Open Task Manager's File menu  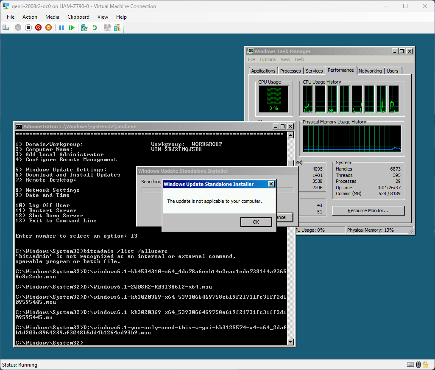tap(251, 59)
